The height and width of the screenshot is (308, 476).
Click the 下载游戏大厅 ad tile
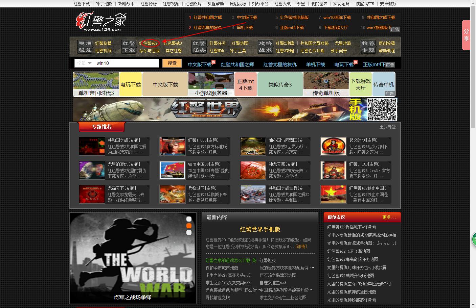click(361, 84)
